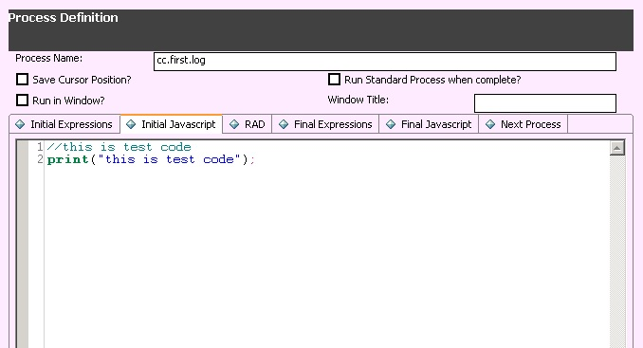
Task: Check Run Standard Process when complete
Action: pos(334,80)
